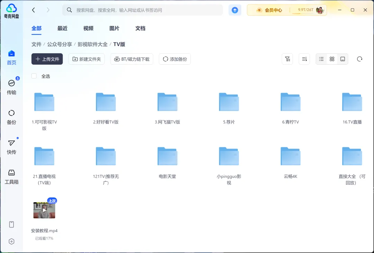Select the 图片 pictures tab
Viewport: 374px width, 253px height.
(x=114, y=28)
